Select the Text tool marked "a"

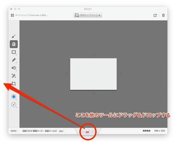(14, 44)
